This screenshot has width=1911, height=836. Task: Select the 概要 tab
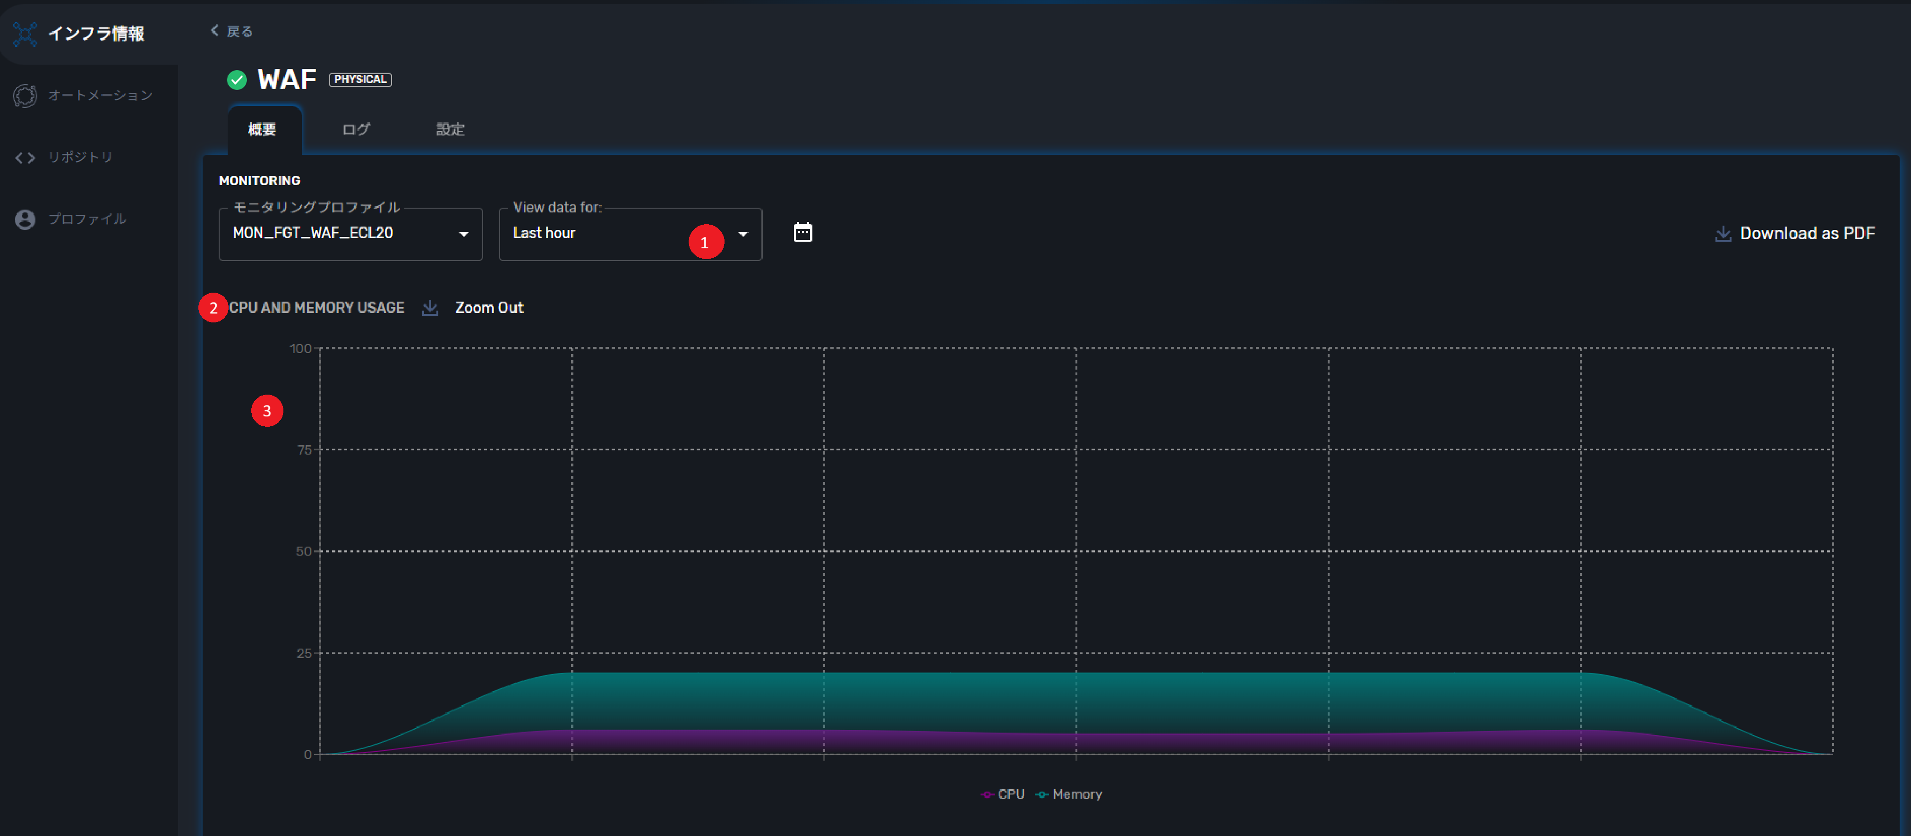262,129
